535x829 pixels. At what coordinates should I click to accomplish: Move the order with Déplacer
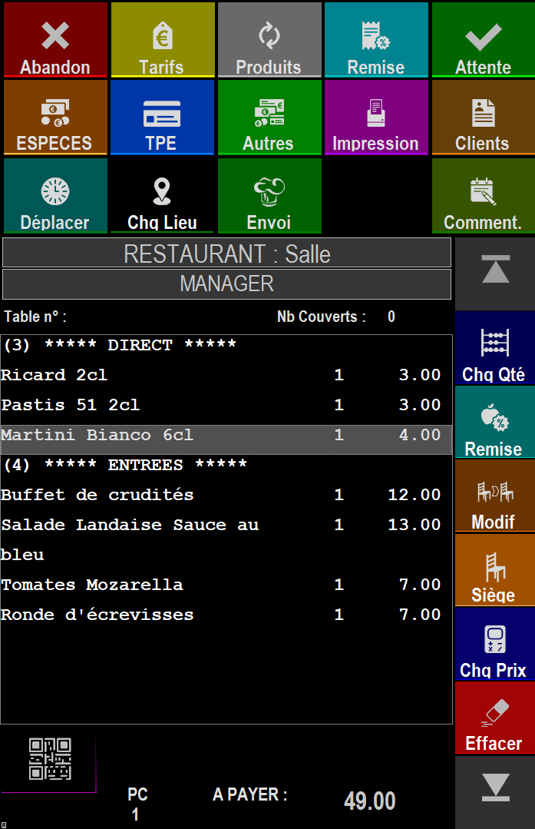55,196
